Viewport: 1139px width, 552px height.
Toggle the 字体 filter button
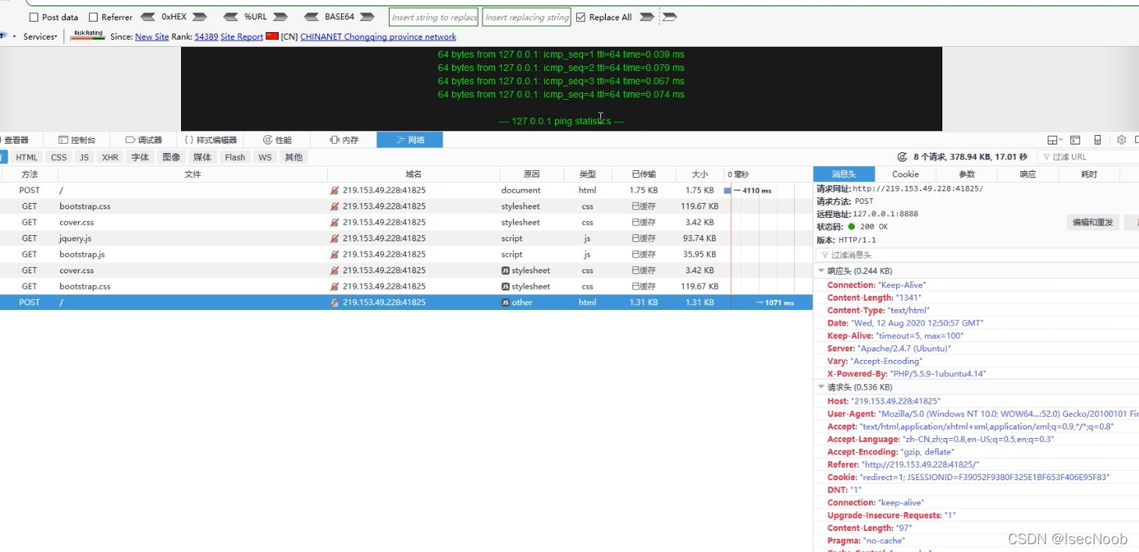(140, 157)
